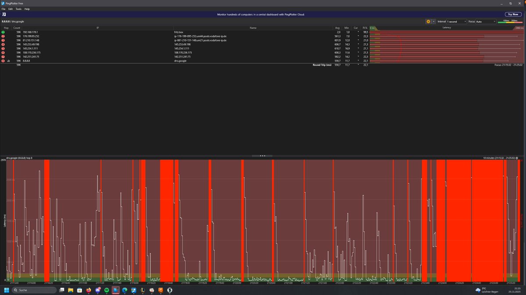526x295 pixels.
Task: Open the arrow menu beside the pause button
Action: 434,21
